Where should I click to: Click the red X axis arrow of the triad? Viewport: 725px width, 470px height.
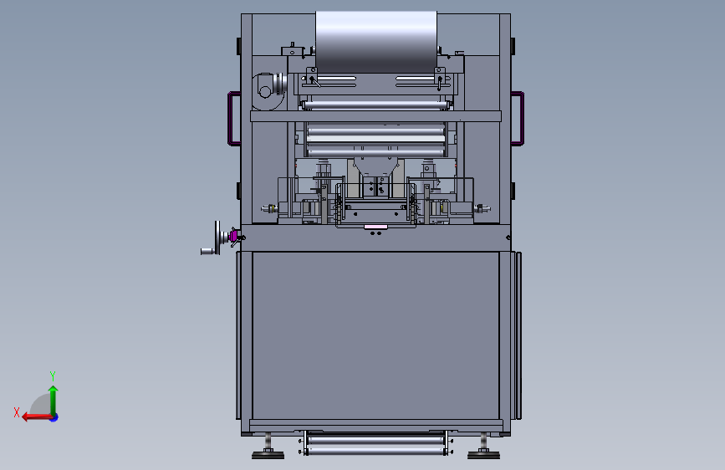coord(36,417)
